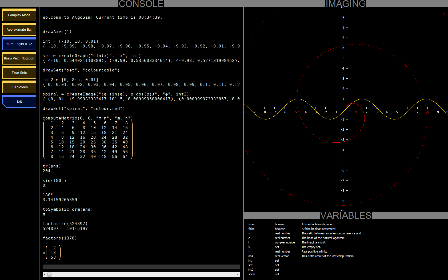Click 'real vector' type of ans

click(x=282, y=256)
